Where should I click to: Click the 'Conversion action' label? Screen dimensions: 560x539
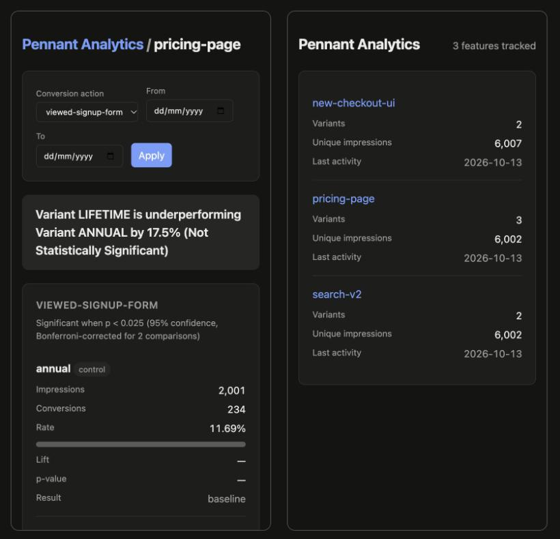pos(70,93)
